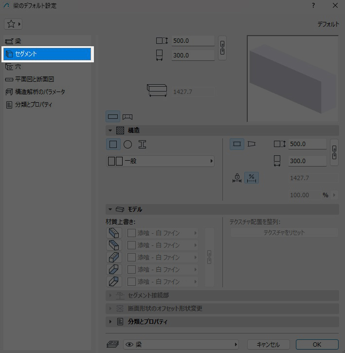
Task: Click the キャンセル button
Action: (x=268, y=345)
